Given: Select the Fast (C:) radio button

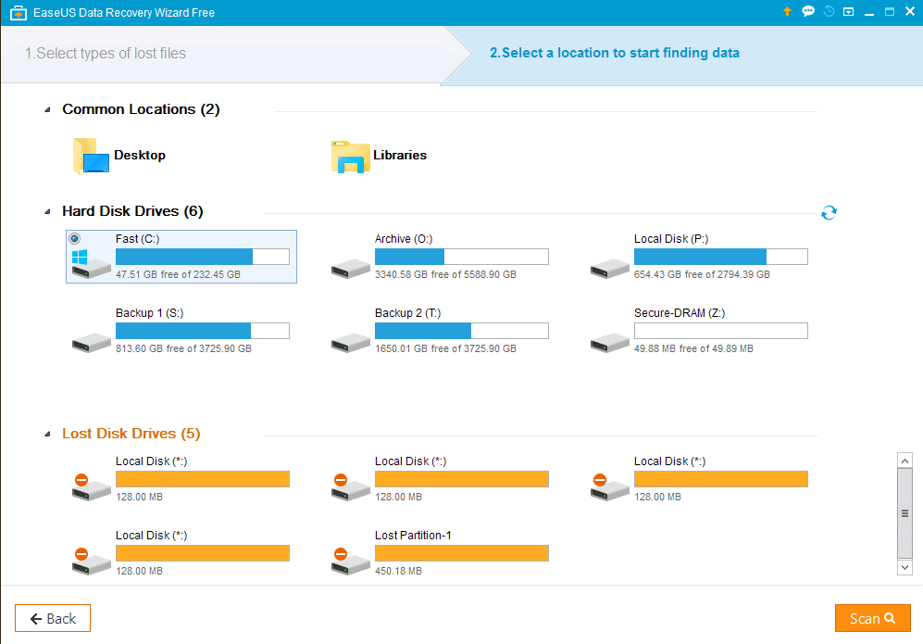Looking at the screenshot, I should 75,239.
